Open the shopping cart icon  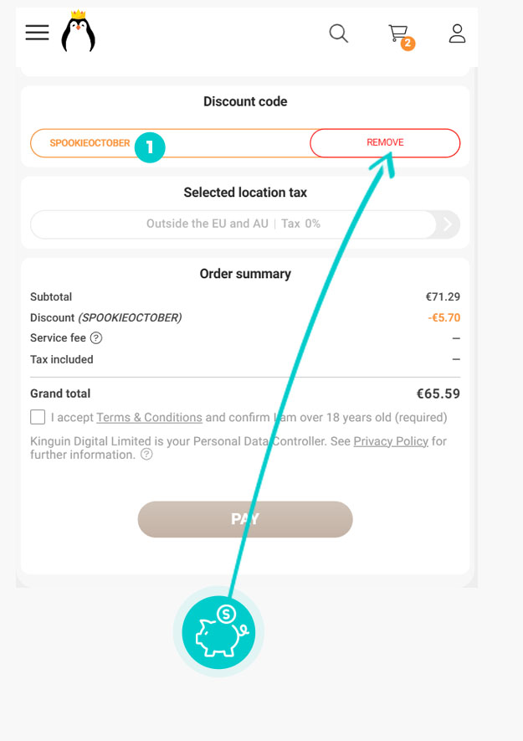click(x=397, y=33)
